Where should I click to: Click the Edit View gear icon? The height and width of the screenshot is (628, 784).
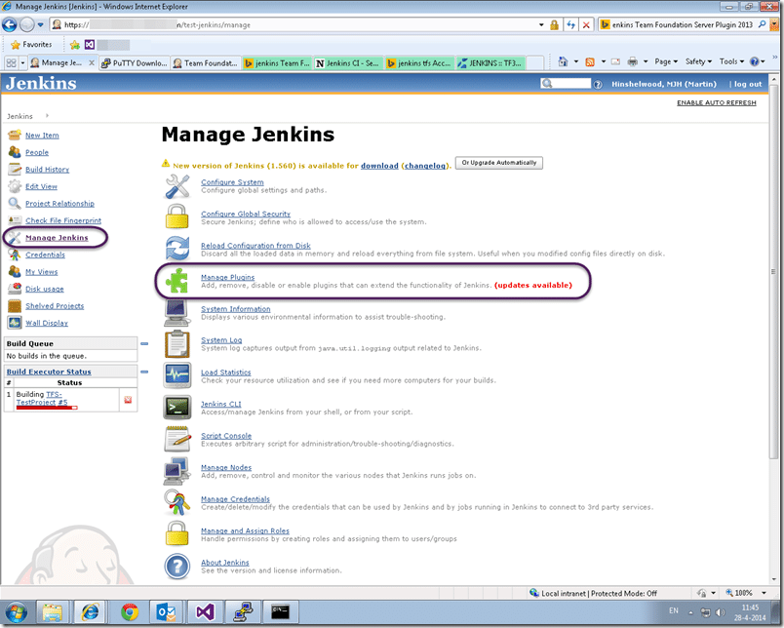[x=15, y=186]
